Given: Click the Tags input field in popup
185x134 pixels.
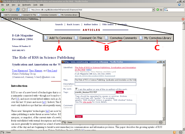Looking at the screenshot, I should point(95,92).
